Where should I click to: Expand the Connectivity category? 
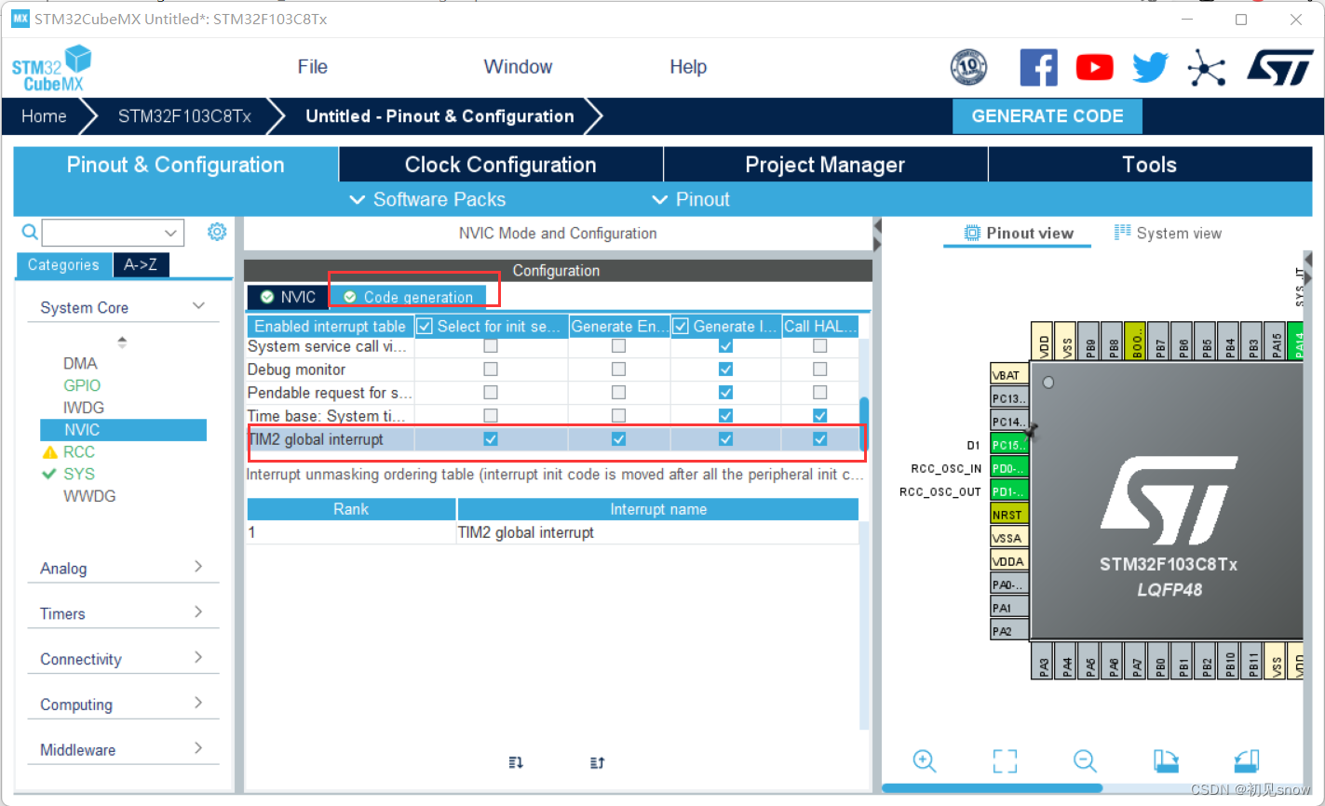point(198,658)
